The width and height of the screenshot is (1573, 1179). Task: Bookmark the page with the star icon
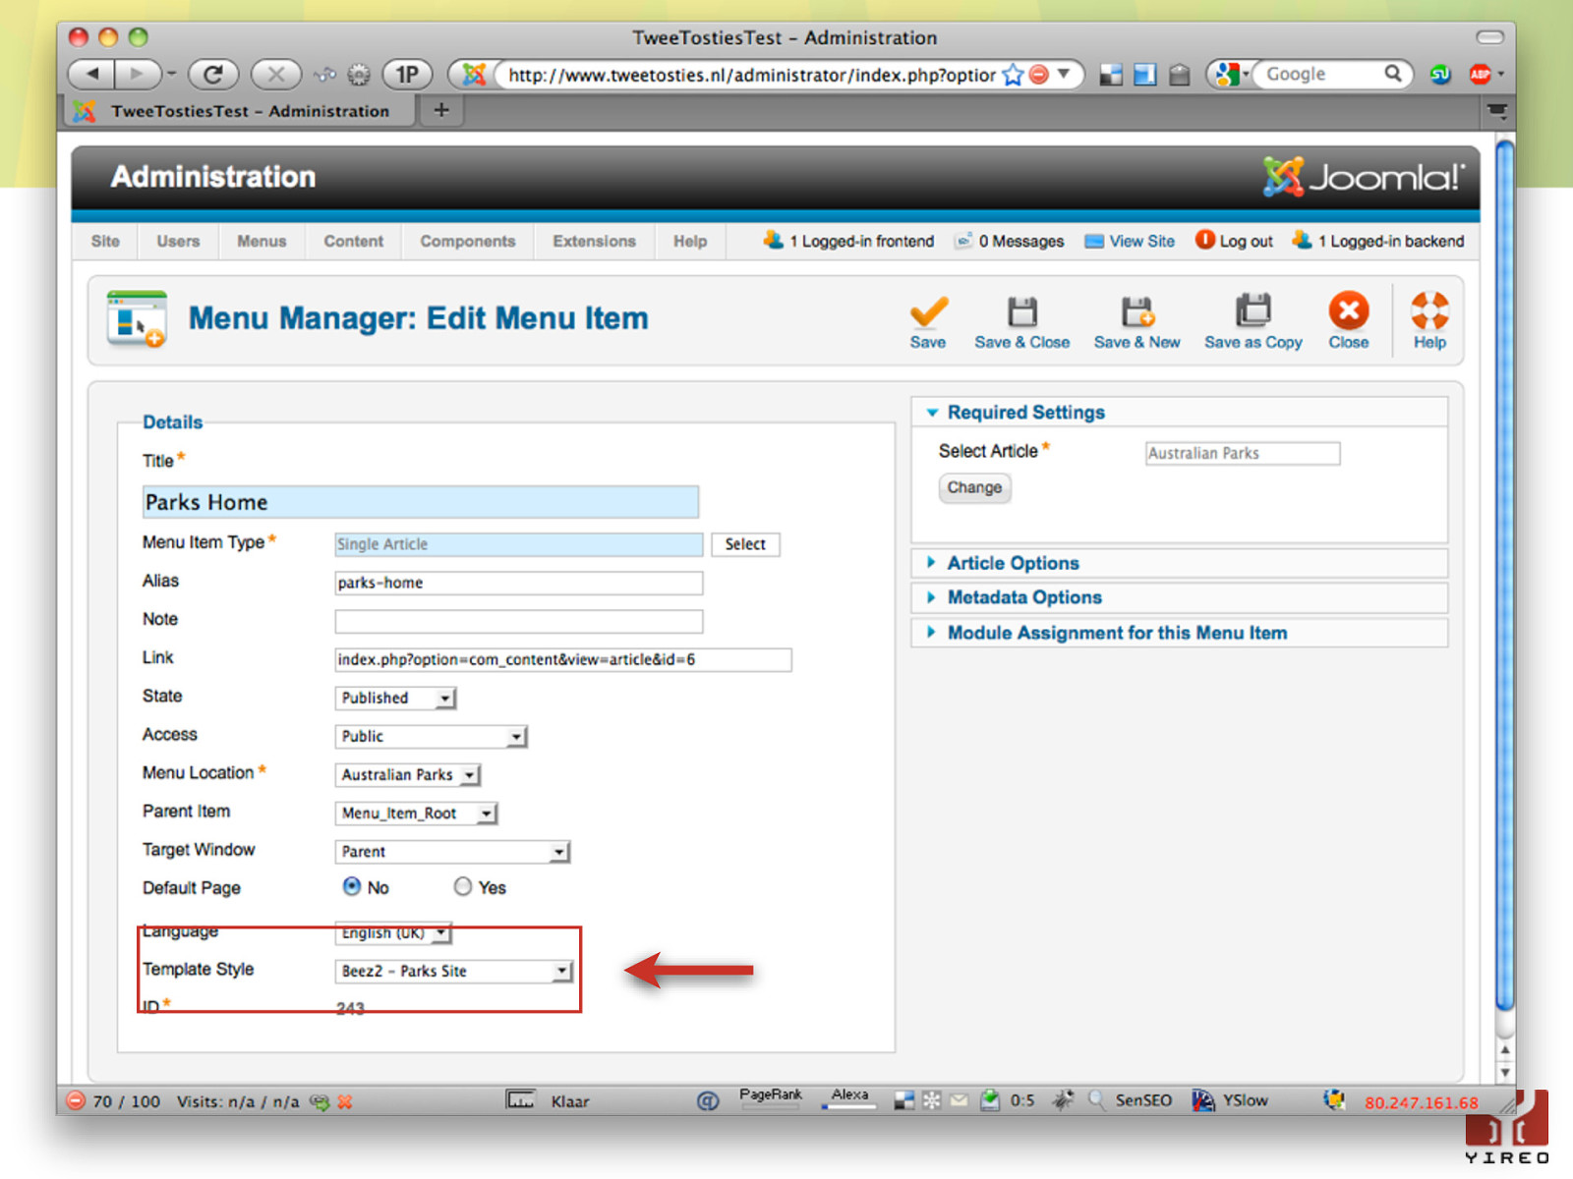[1014, 75]
